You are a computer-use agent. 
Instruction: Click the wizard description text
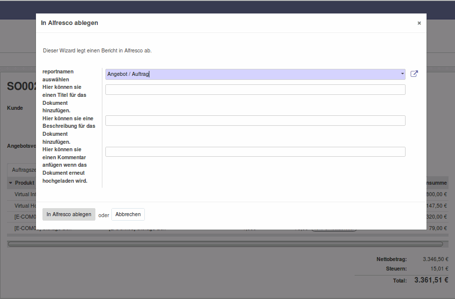pos(97,50)
